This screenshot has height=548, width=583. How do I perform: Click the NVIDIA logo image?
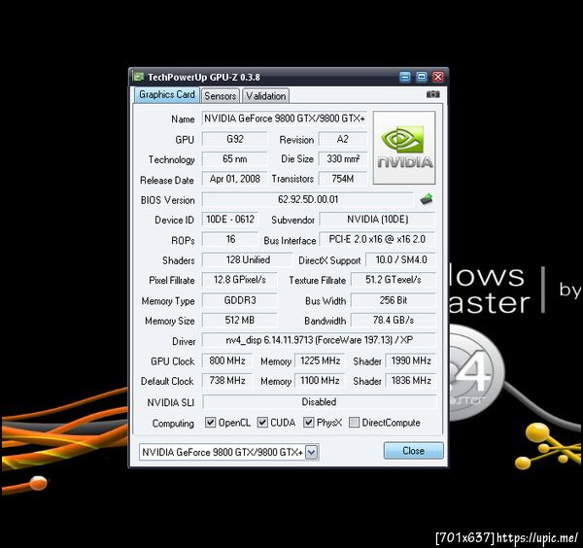404,148
